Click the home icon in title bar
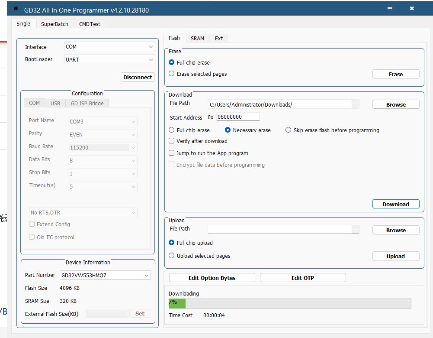433x338 pixels. (x=16, y=9)
